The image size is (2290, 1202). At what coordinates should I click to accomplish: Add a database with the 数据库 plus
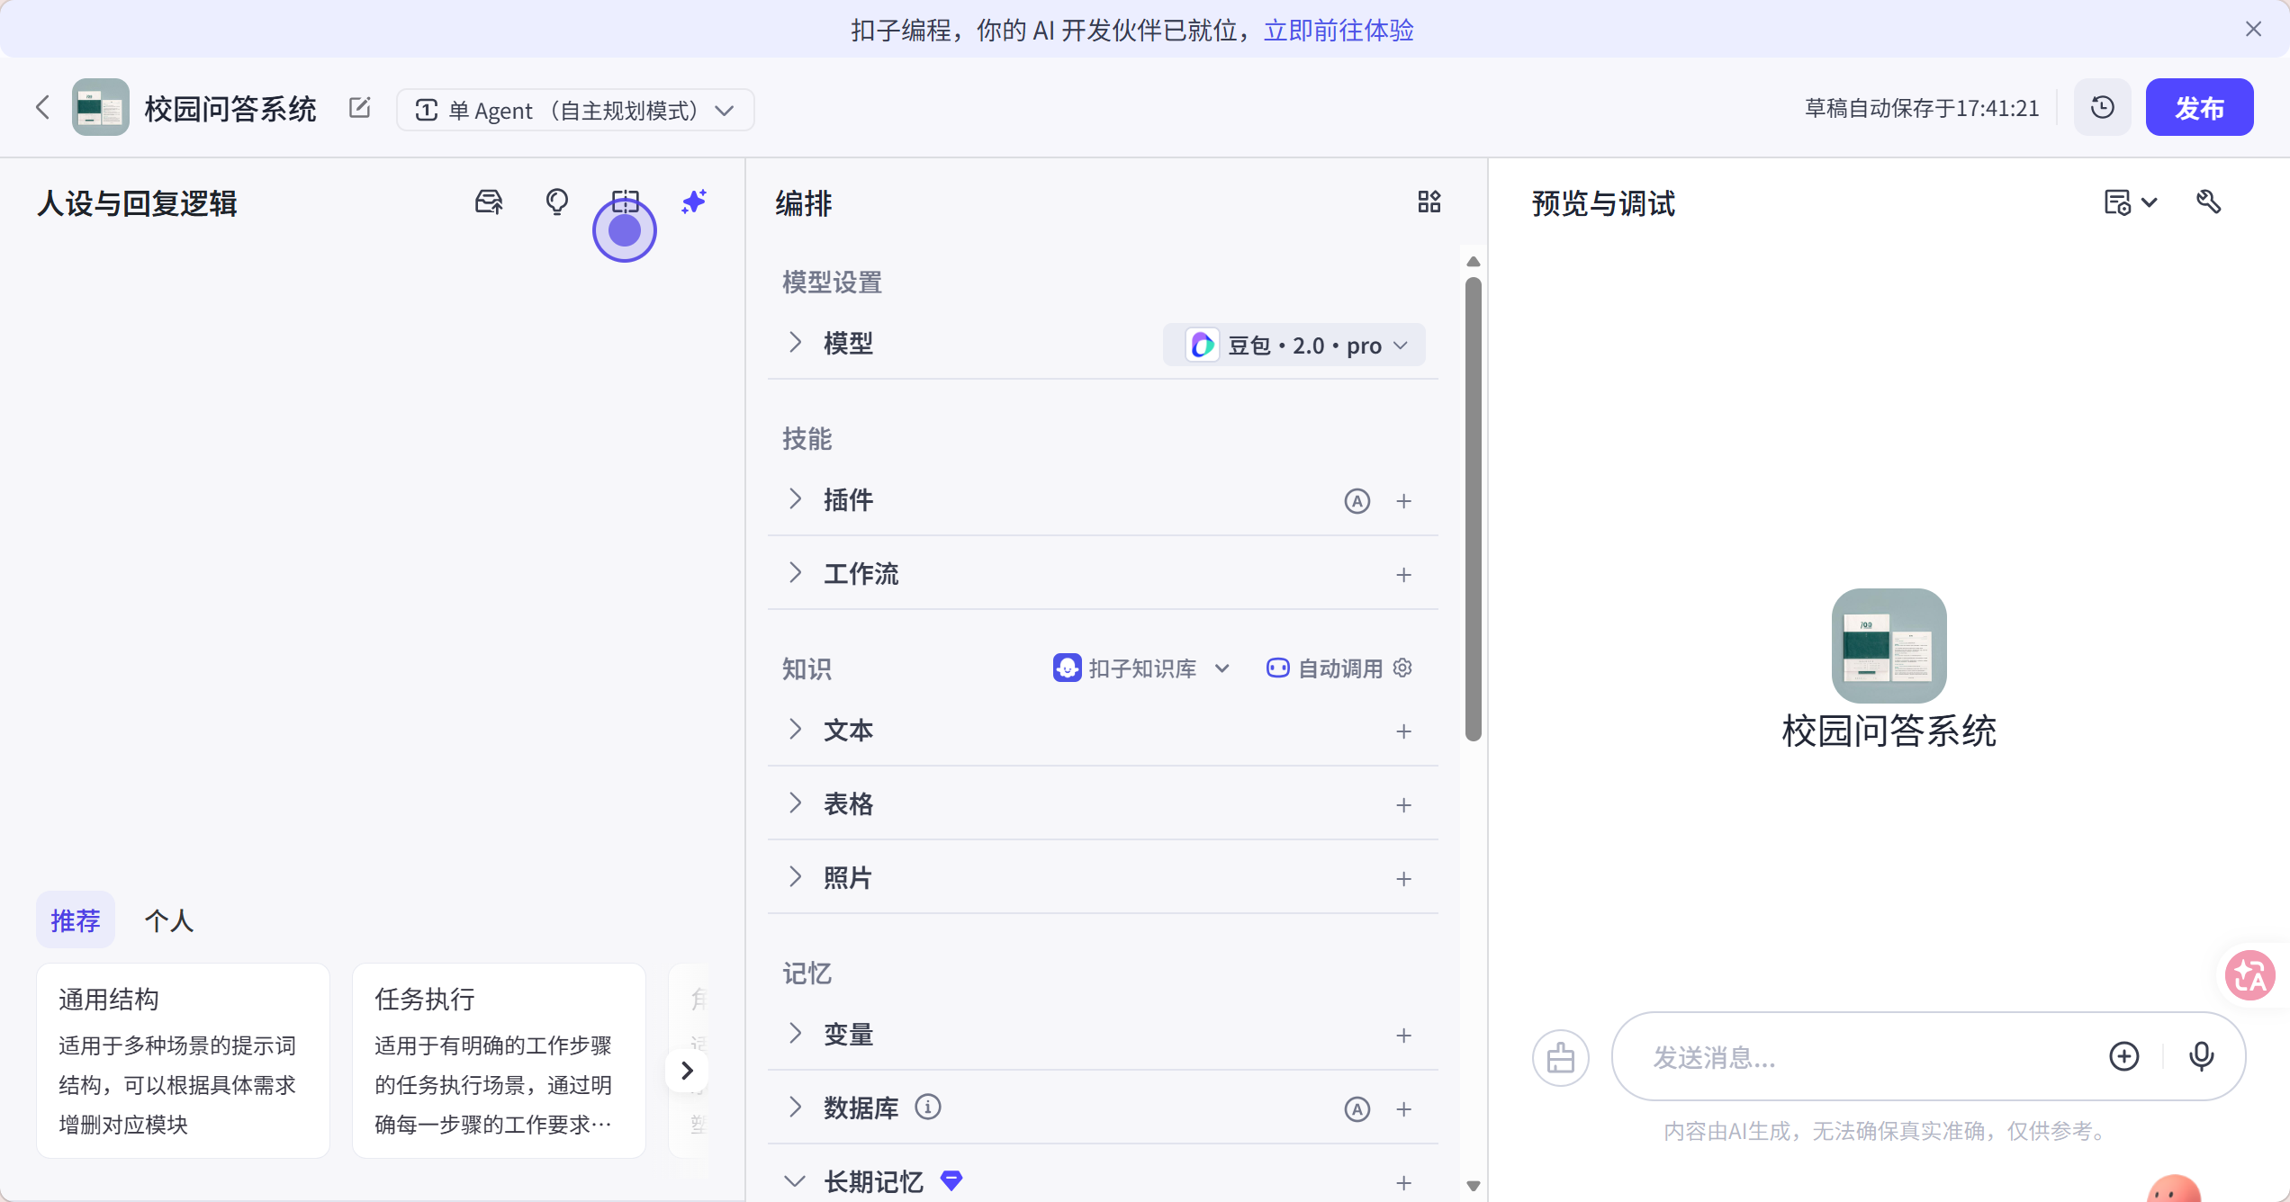[1403, 1109]
